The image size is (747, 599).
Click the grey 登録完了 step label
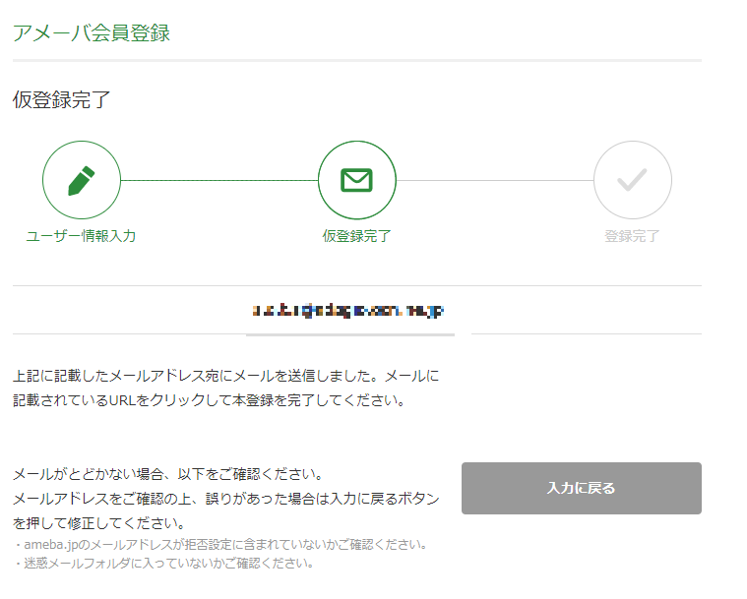coord(632,236)
